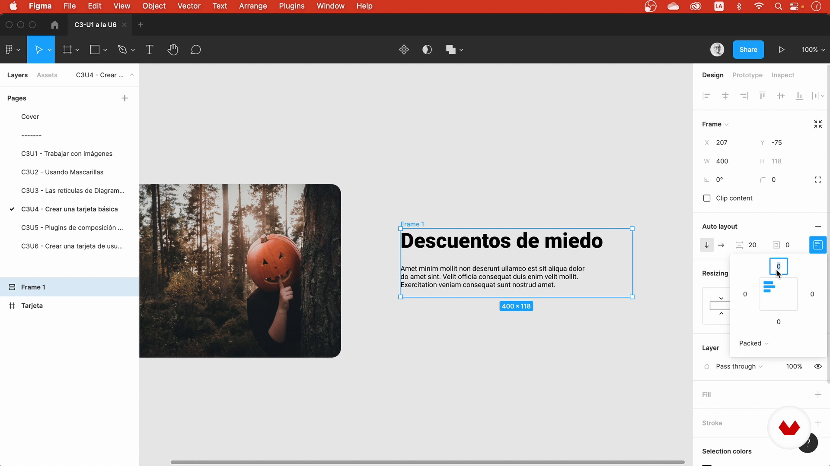Viewport: 830px width, 466px height.
Task: Switch to the Prototype tab
Action: point(747,75)
